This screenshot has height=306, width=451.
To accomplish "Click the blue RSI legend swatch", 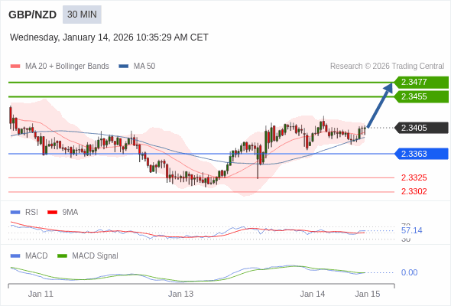I will pyautogui.click(x=15, y=213).
